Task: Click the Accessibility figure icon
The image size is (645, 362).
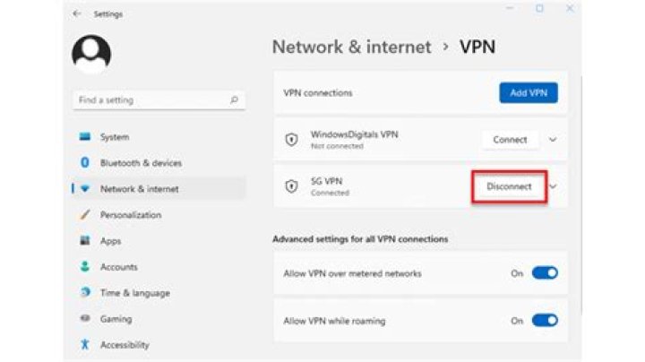Action: click(85, 345)
